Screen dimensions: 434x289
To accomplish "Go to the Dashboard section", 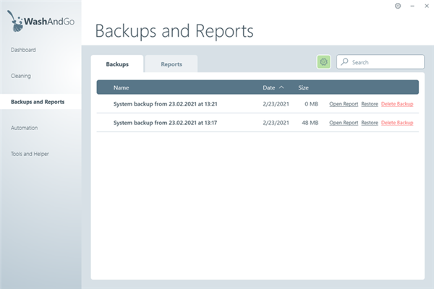I will 24,50.
